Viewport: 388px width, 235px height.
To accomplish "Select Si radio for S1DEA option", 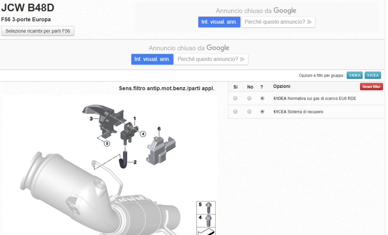I will click(236, 98).
